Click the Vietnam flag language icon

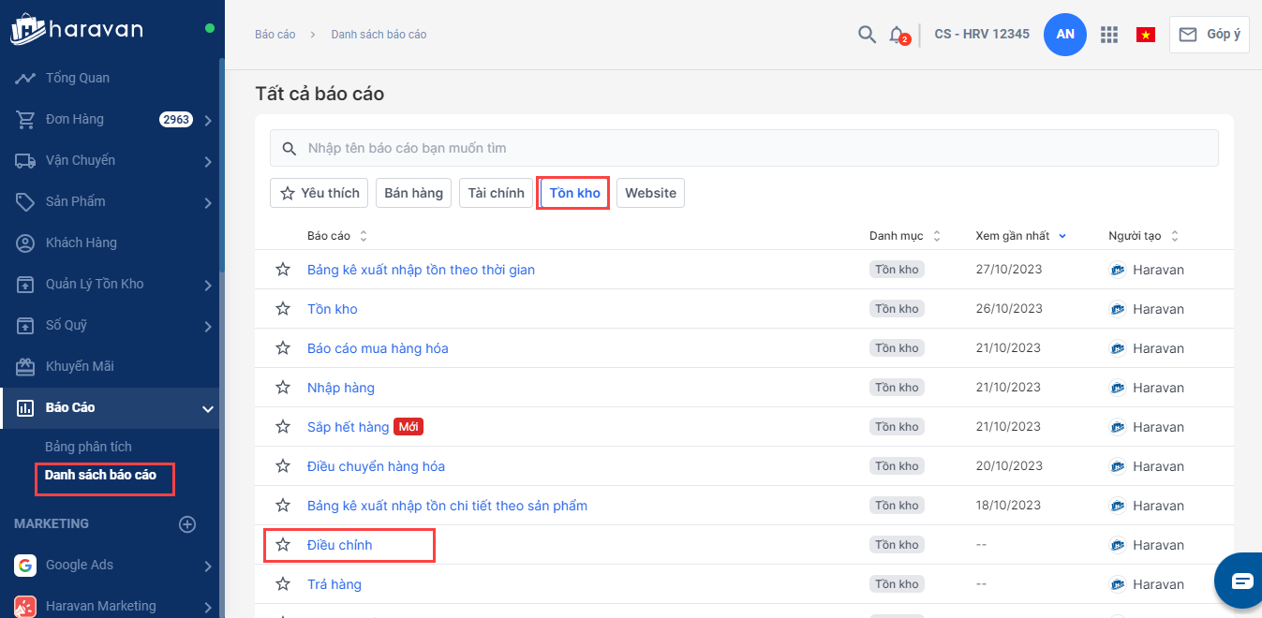(x=1145, y=35)
